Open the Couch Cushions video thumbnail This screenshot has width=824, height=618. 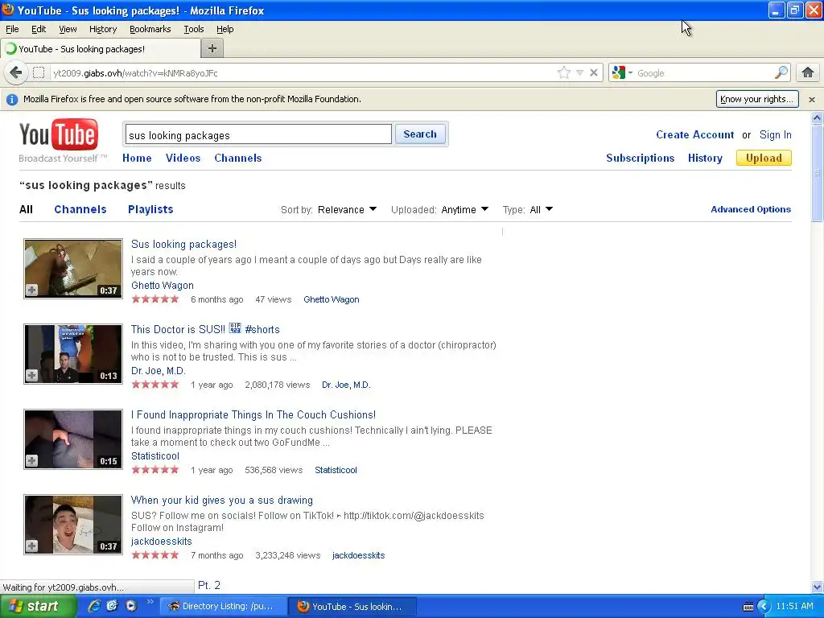click(x=73, y=439)
